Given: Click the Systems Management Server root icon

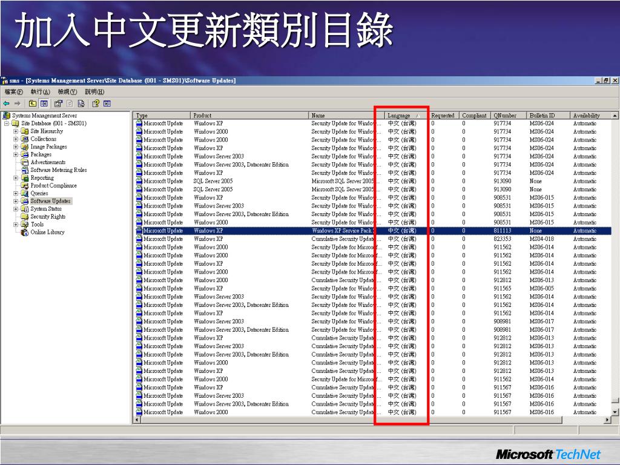Looking at the screenshot, I should coord(6,116).
